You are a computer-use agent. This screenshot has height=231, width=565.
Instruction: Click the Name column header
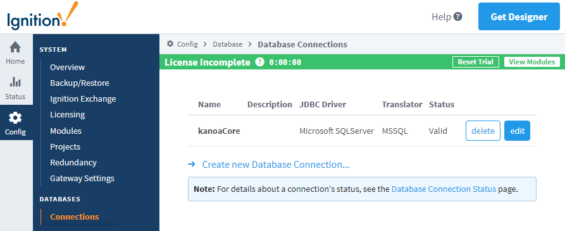click(x=209, y=105)
